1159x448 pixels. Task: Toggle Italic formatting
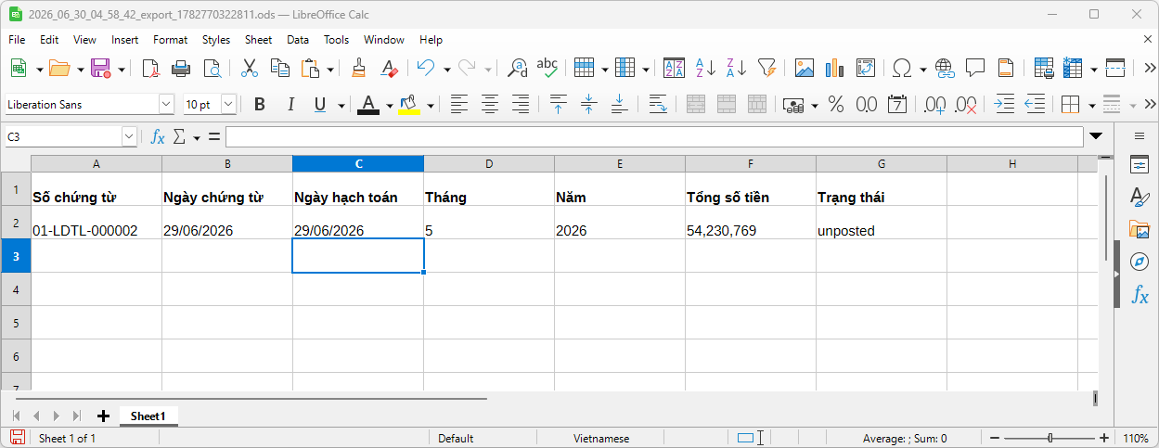tap(290, 105)
